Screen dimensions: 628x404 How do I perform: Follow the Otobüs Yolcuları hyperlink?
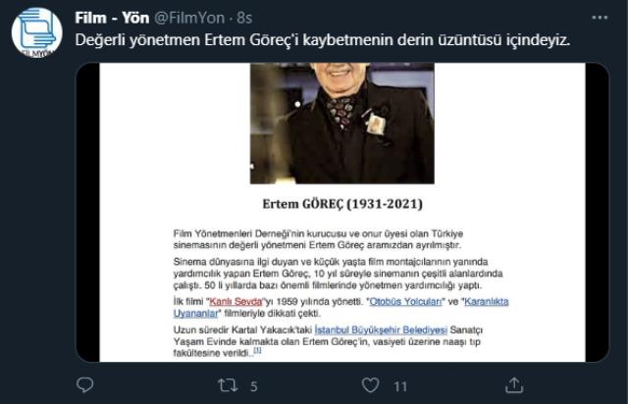(x=405, y=301)
